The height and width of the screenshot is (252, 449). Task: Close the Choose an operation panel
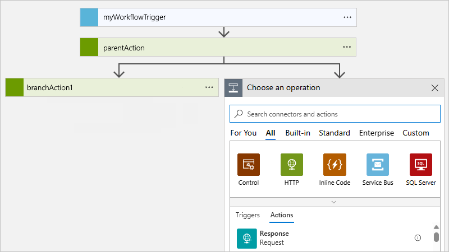coord(434,88)
